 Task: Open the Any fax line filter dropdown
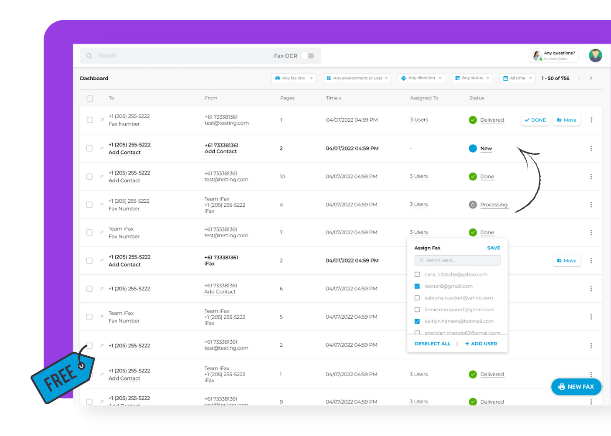pos(294,78)
